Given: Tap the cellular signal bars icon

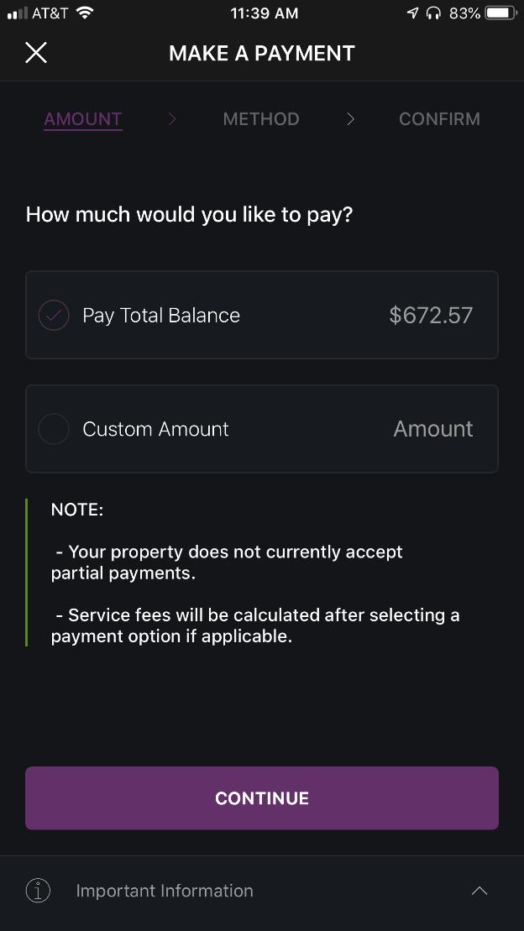Looking at the screenshot, I should pyautogui.click(x=18, y=13).
